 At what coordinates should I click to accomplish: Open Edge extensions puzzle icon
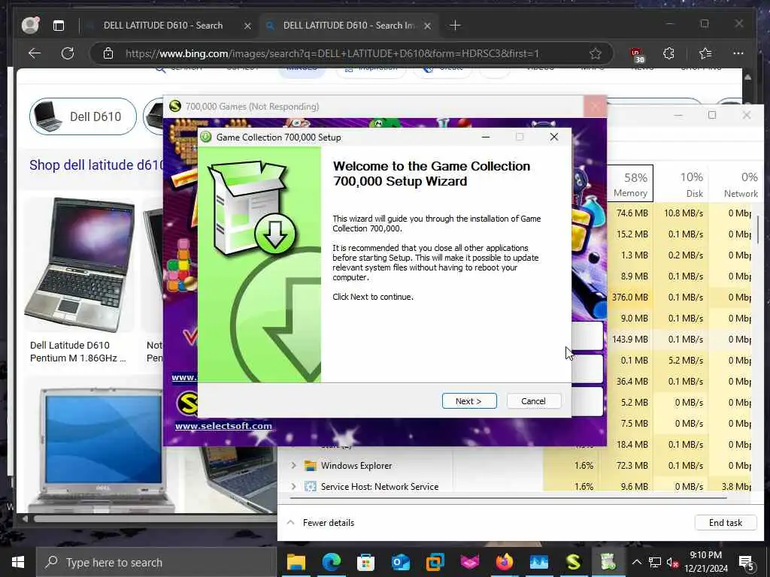pyautogui.click(x=668, y=53)
